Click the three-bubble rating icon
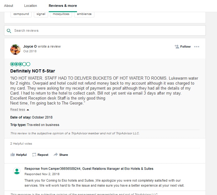 (x=20, y=64)
